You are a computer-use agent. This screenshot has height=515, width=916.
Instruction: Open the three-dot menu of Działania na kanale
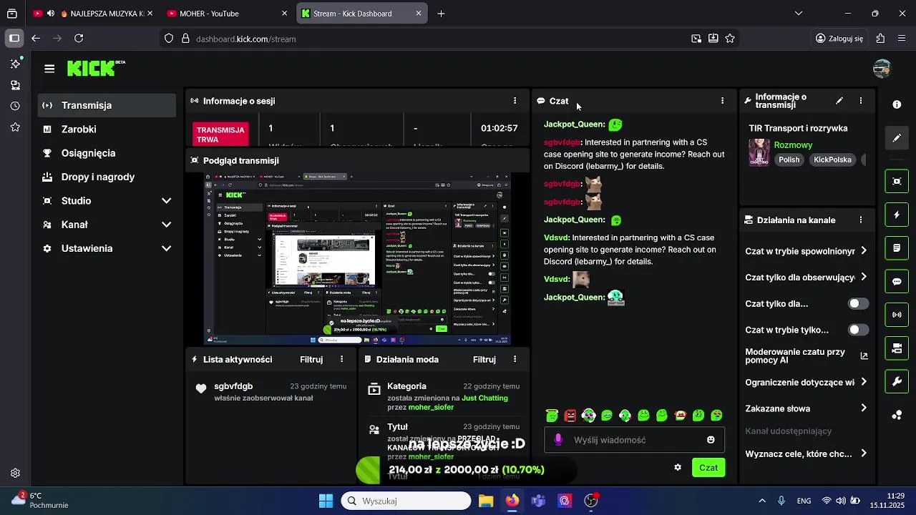pyautogui.click(x=861, y=220)
